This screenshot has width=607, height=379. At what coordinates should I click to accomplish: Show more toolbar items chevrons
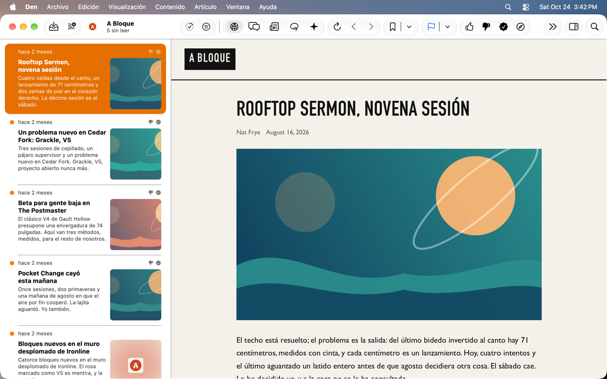(x=552, y=27)
